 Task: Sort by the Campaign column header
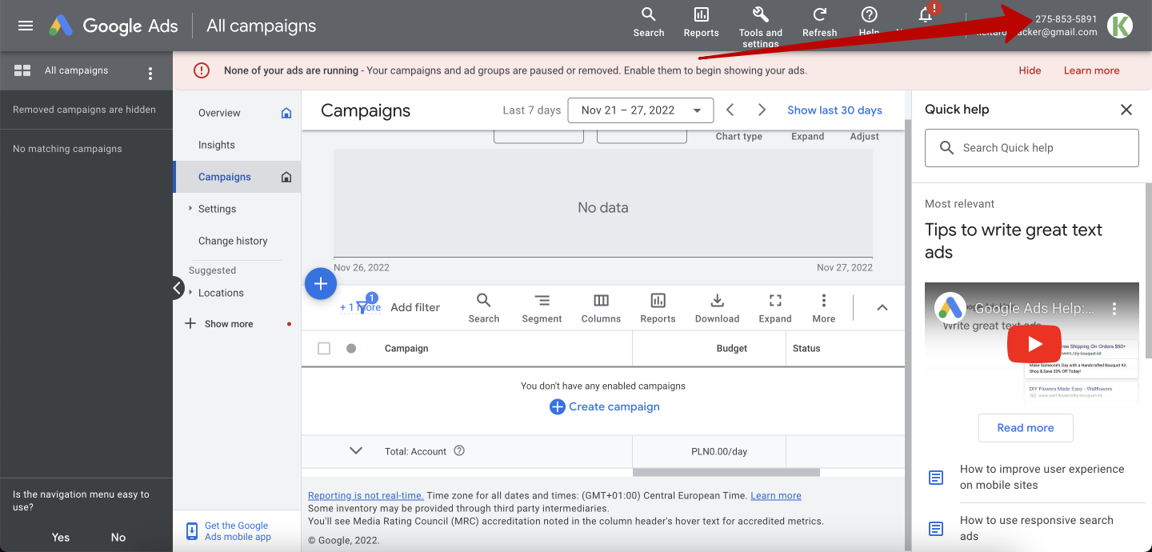coord(406,348)
